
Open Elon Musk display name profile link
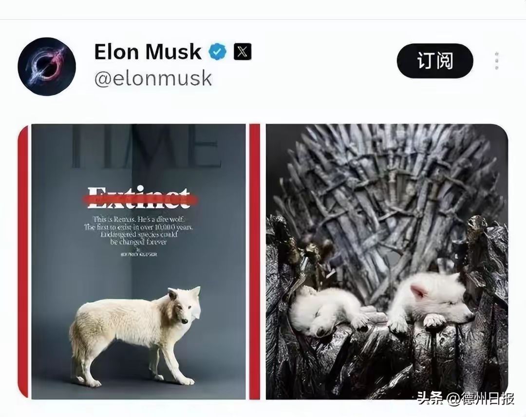[x=148, y=52]
